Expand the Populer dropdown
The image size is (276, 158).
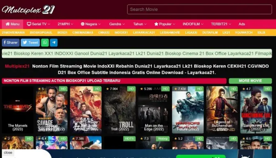(x=165, y=24)
